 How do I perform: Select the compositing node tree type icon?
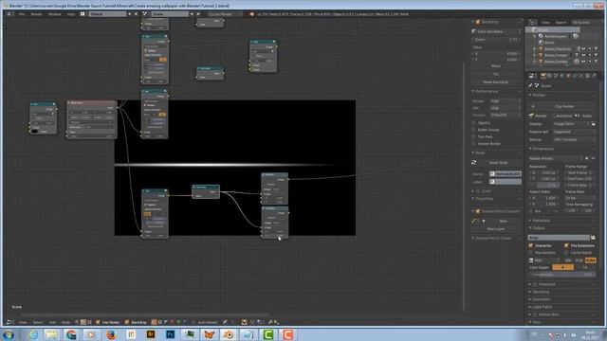tap(83, 322)
